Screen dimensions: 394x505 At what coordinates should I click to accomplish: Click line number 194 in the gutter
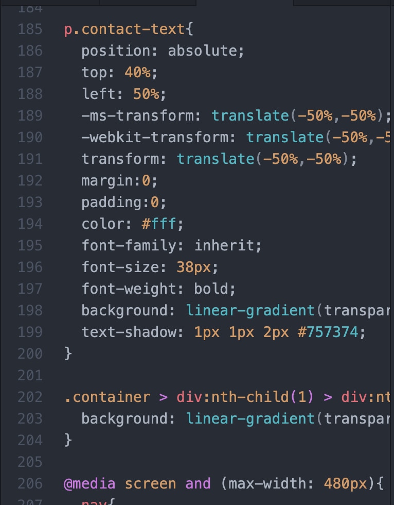pos(30,224)
